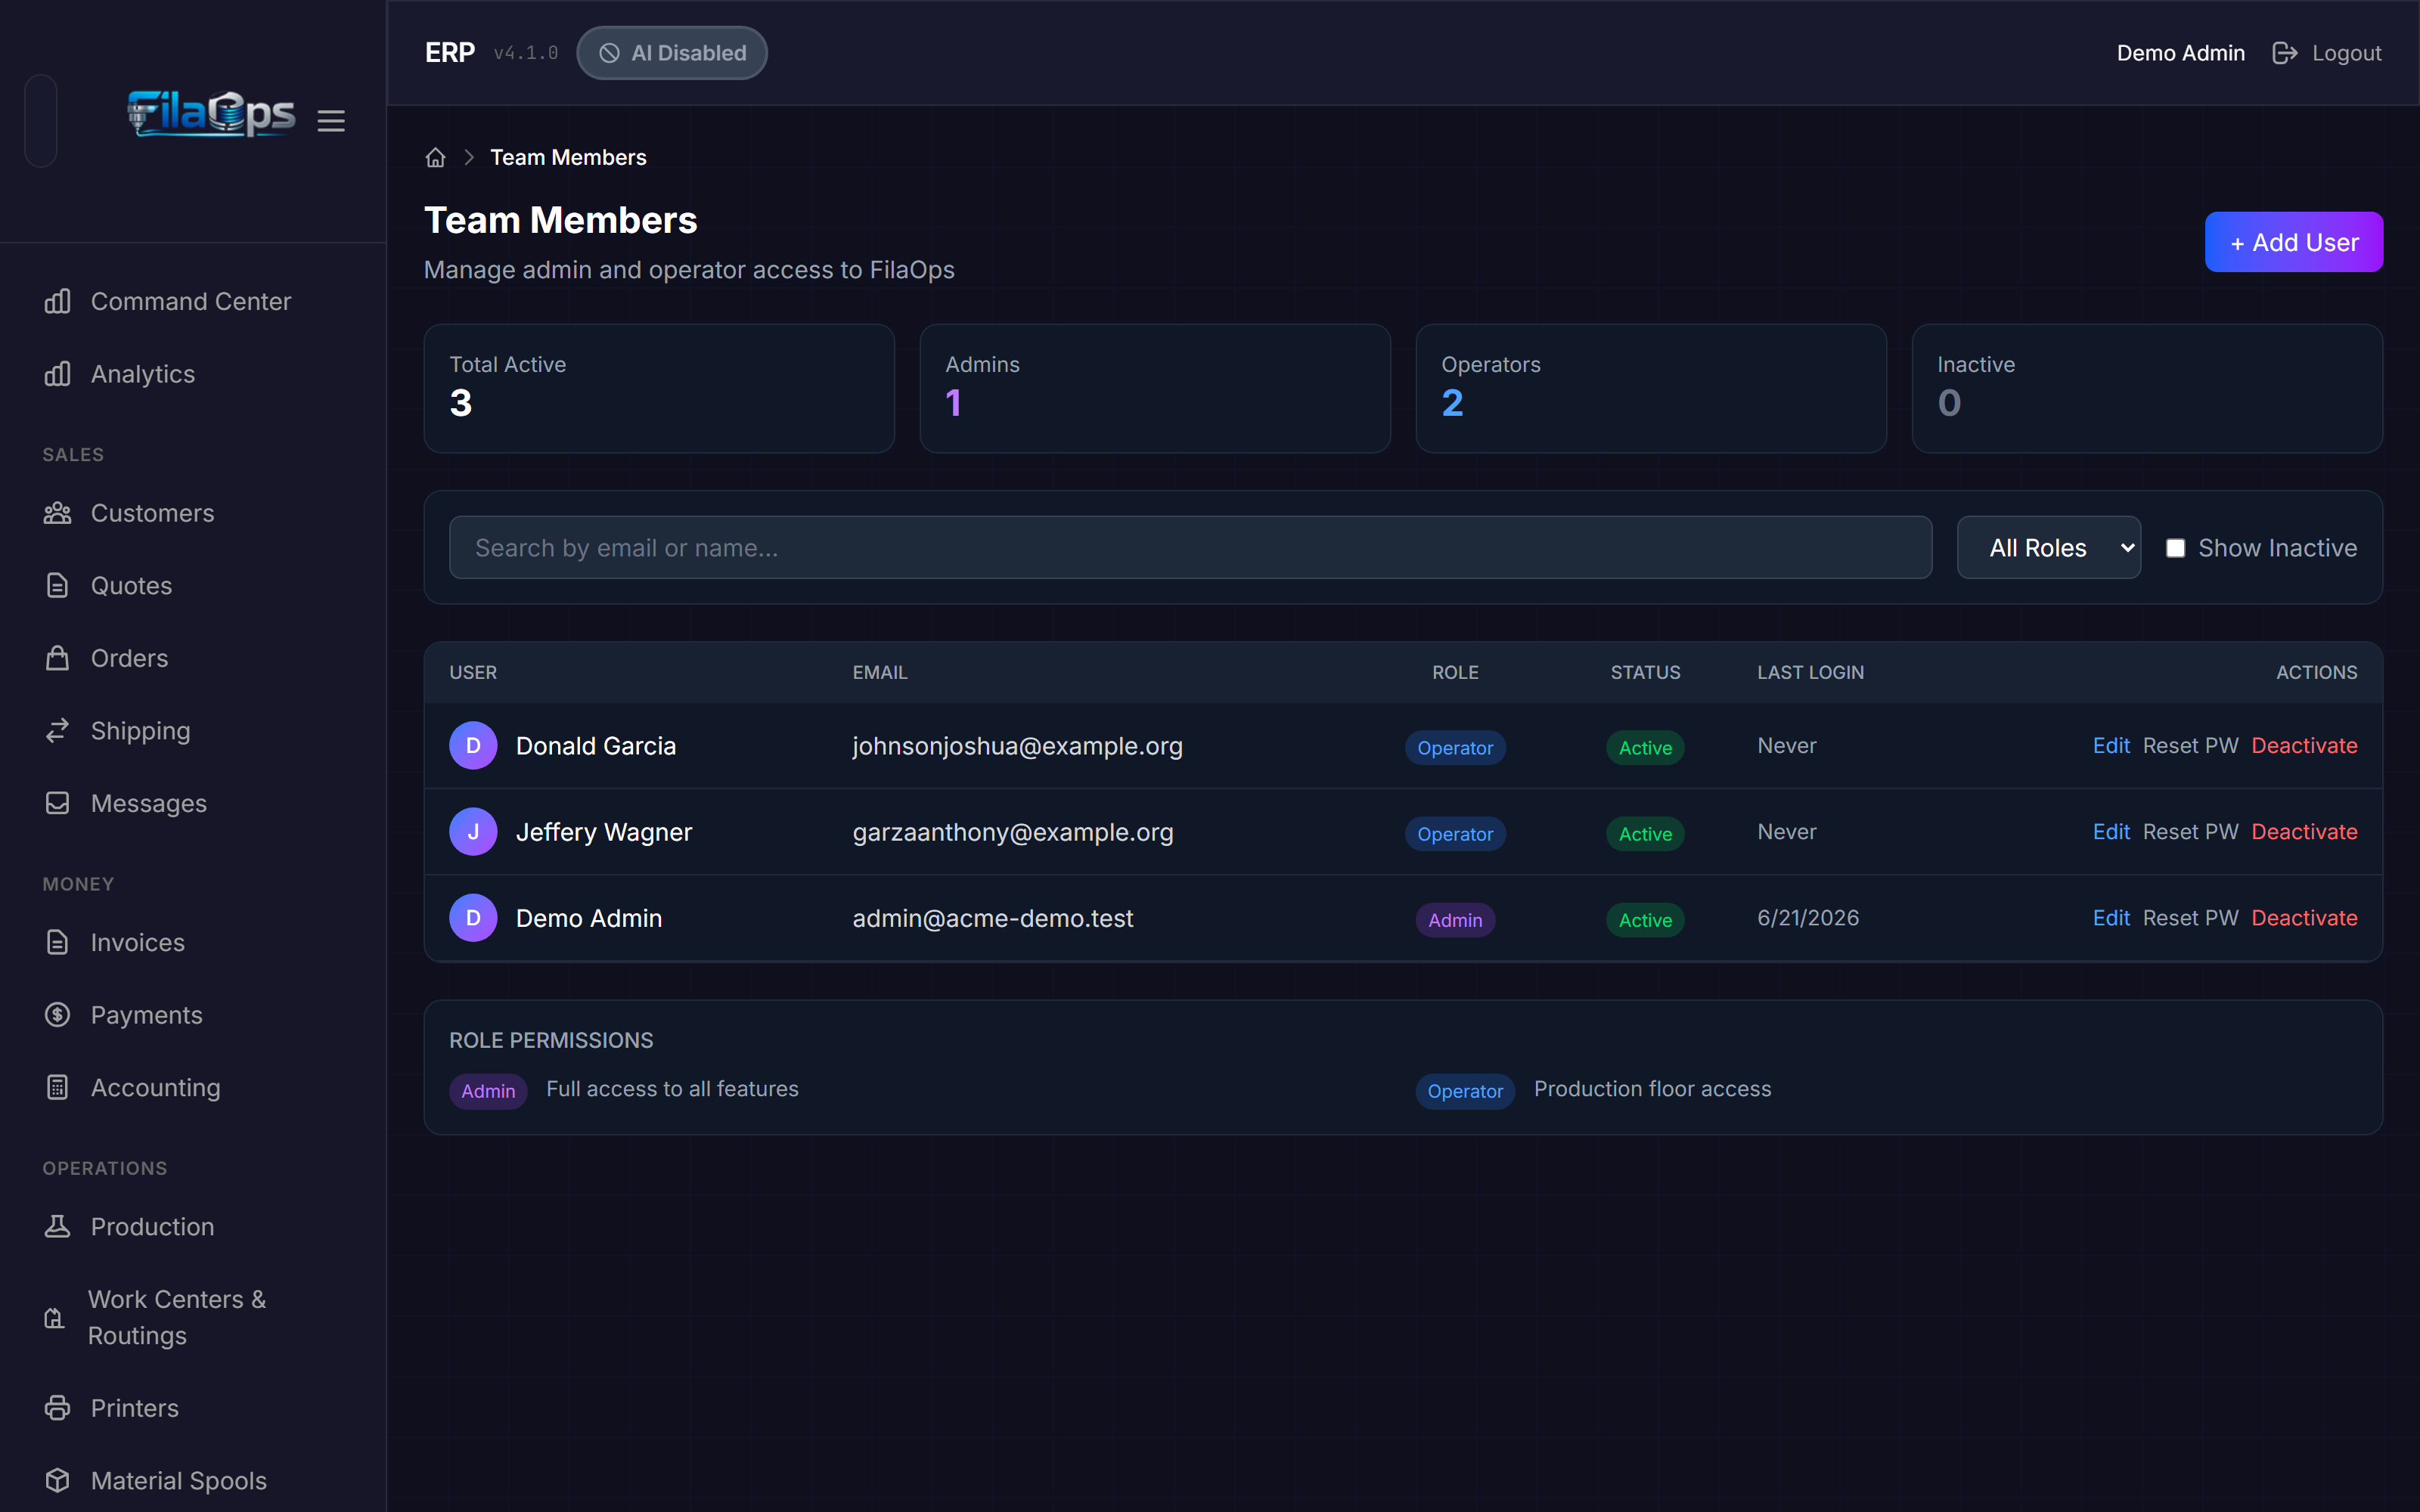Reset password for Donald Garcia

pos(2190,746)
